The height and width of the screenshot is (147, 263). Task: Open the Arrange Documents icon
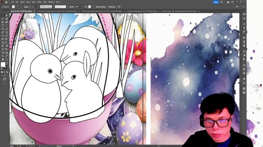(x=228, y=2)
